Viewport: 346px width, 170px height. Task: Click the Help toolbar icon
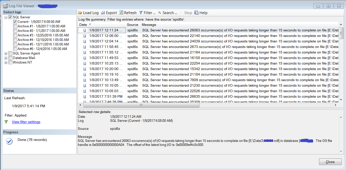point(196,13)
